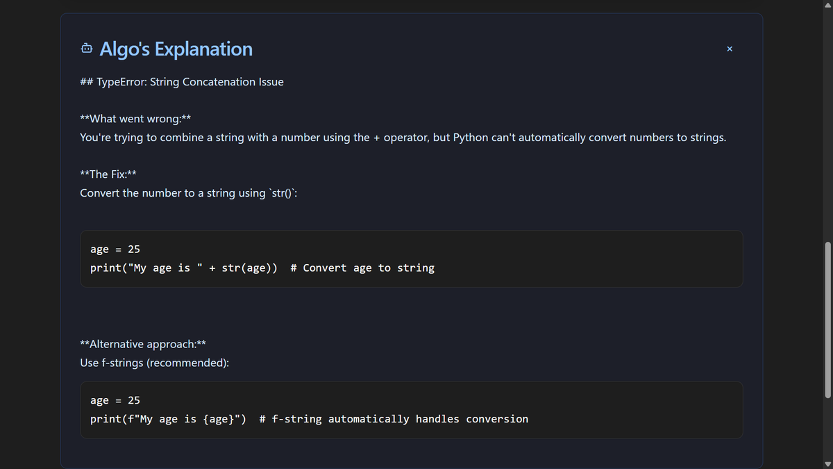Click "age = 25" in the second code block
This screenshot has width=833, height=469.
click(115, 400)
